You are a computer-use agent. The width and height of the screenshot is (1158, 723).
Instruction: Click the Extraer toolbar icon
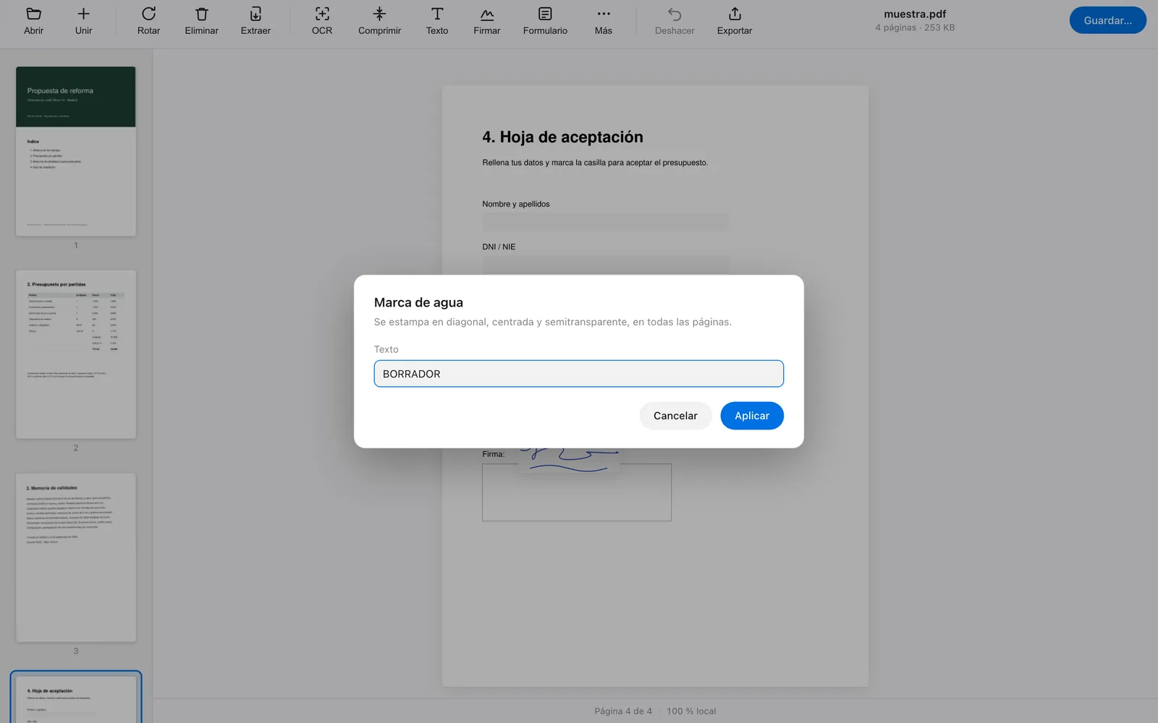pos(255,14)
